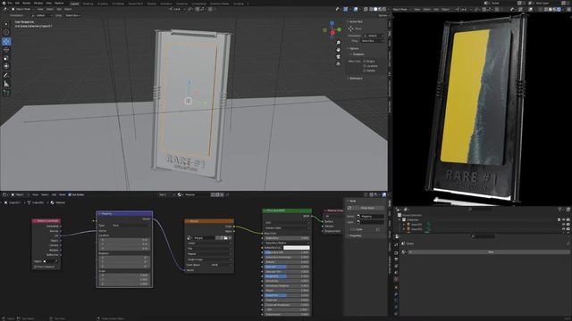The image size is (572, 321).
Task: Click the zoom magnifier icon in viewport
Action: (339, 43)
